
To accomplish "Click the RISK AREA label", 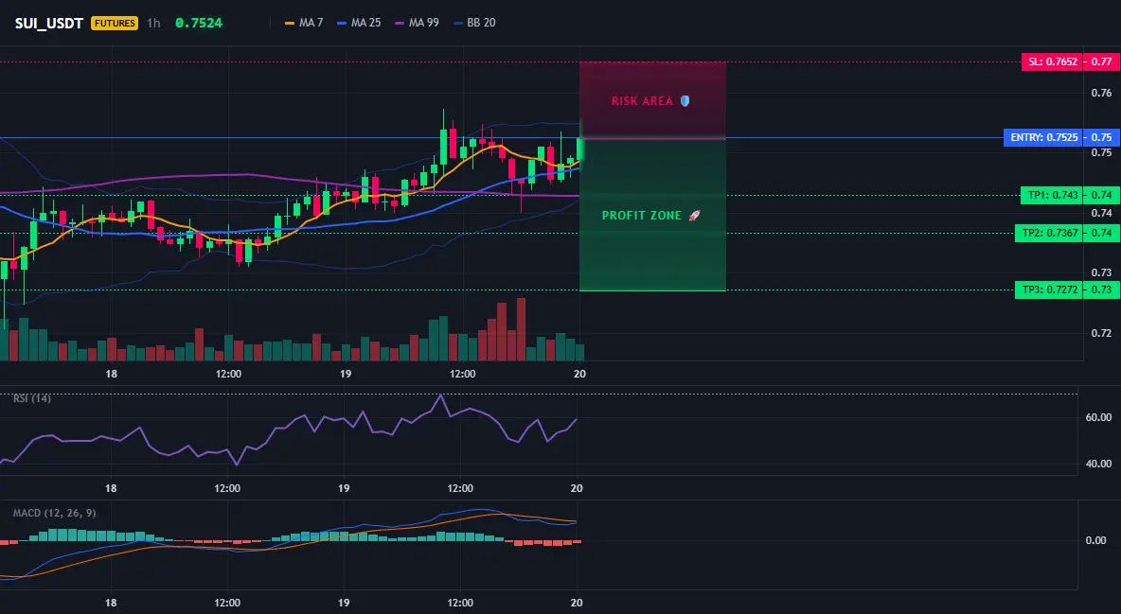I will pos(642,101).
